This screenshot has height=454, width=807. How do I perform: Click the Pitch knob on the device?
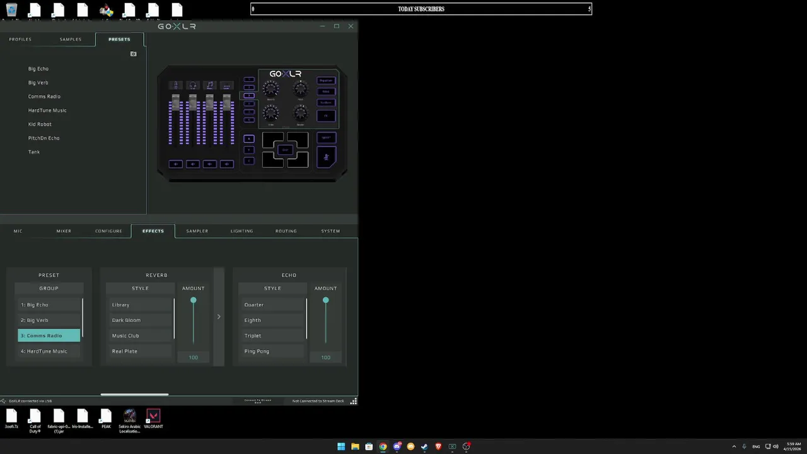point(301,88)
